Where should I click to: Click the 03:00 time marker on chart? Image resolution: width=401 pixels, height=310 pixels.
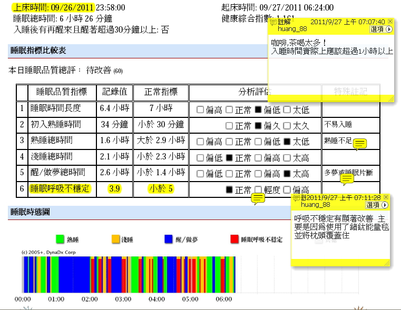(x=123, y=299)
